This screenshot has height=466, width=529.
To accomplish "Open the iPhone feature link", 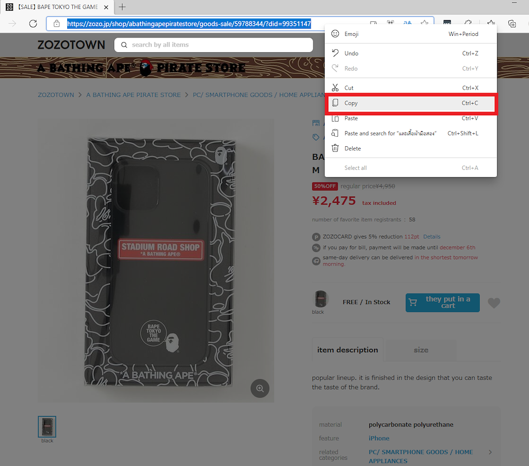I will tap(379, 439).
